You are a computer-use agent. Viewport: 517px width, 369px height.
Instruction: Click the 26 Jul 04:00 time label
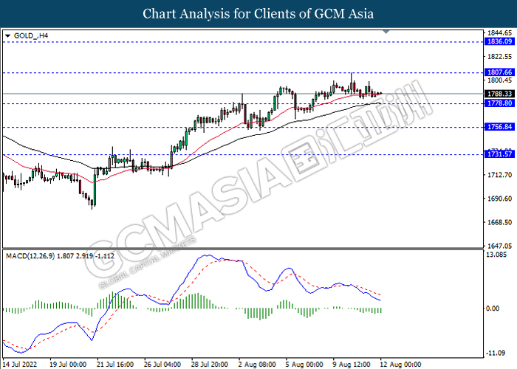(x=162, y=365)
